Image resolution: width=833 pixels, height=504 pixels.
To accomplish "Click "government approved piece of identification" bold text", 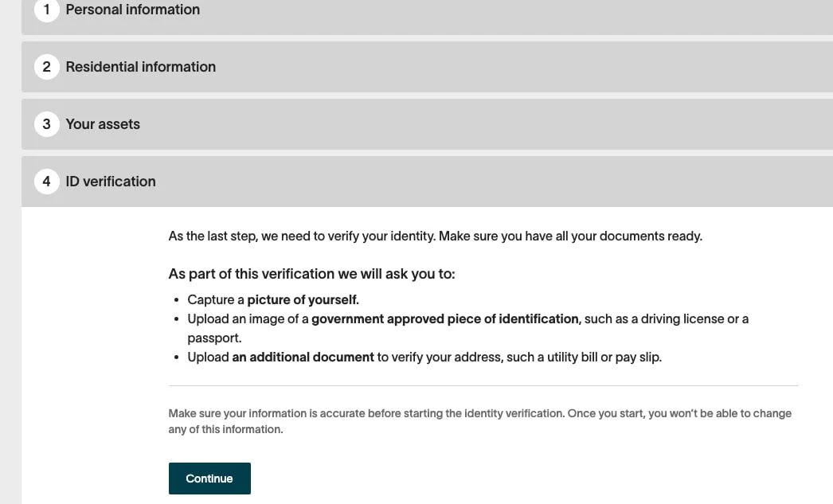I will tap(444, 319).
